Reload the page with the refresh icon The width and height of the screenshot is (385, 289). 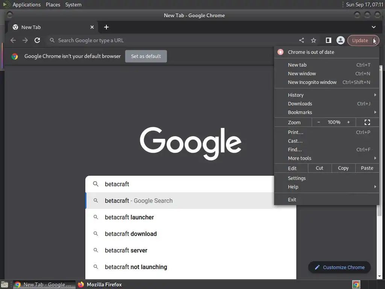pyautogui.click(x=37, y=40)
